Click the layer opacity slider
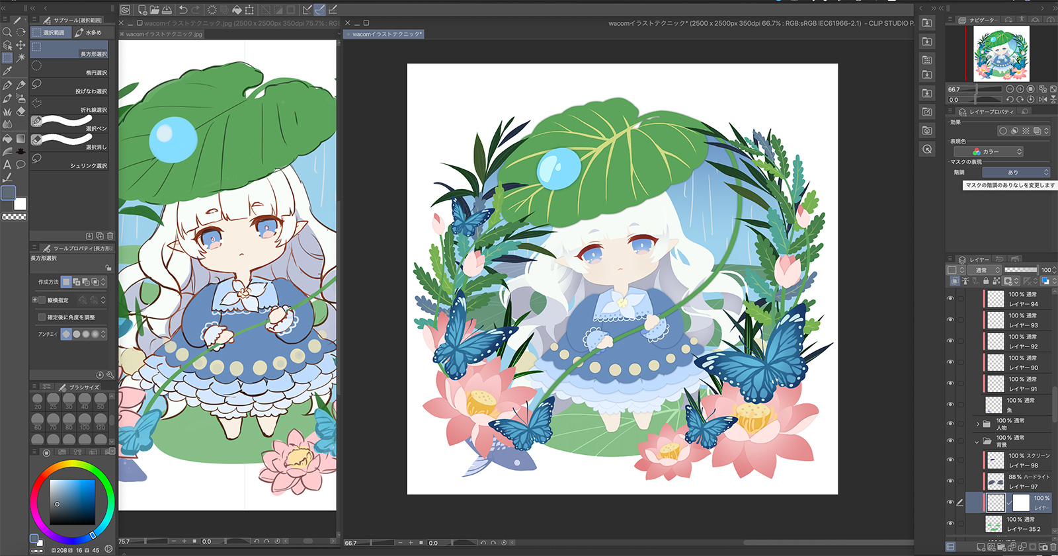The width and height of the screenshot is (1058, 556). click(x=1021, y=270)
